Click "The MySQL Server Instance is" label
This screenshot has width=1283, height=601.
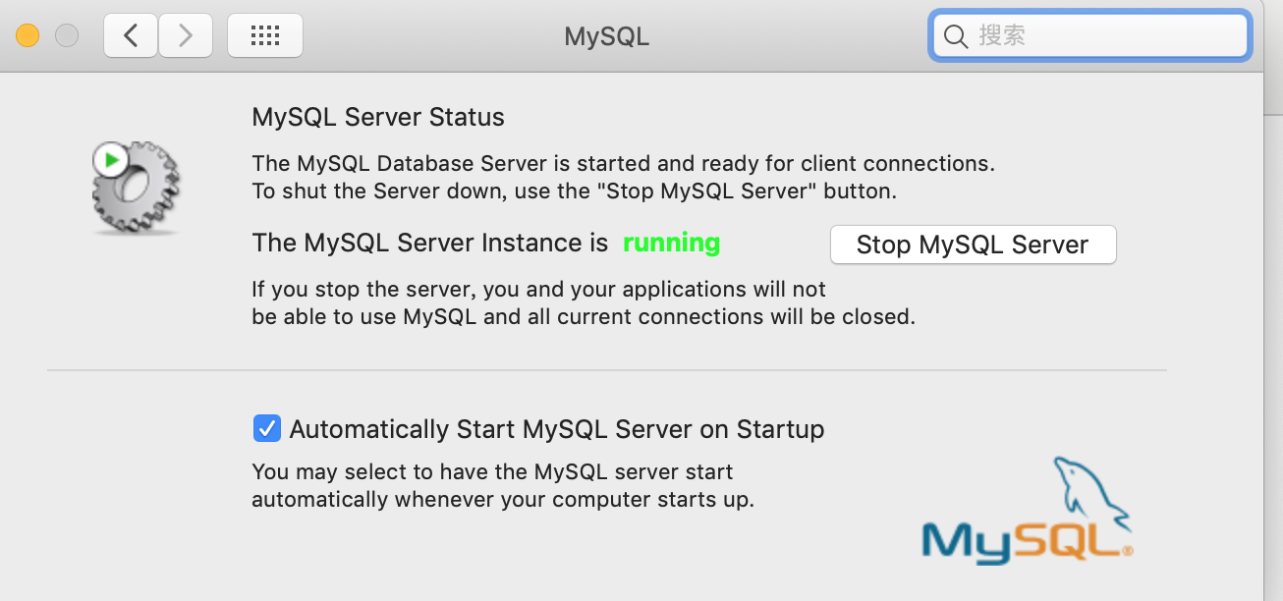coord(430,243)
